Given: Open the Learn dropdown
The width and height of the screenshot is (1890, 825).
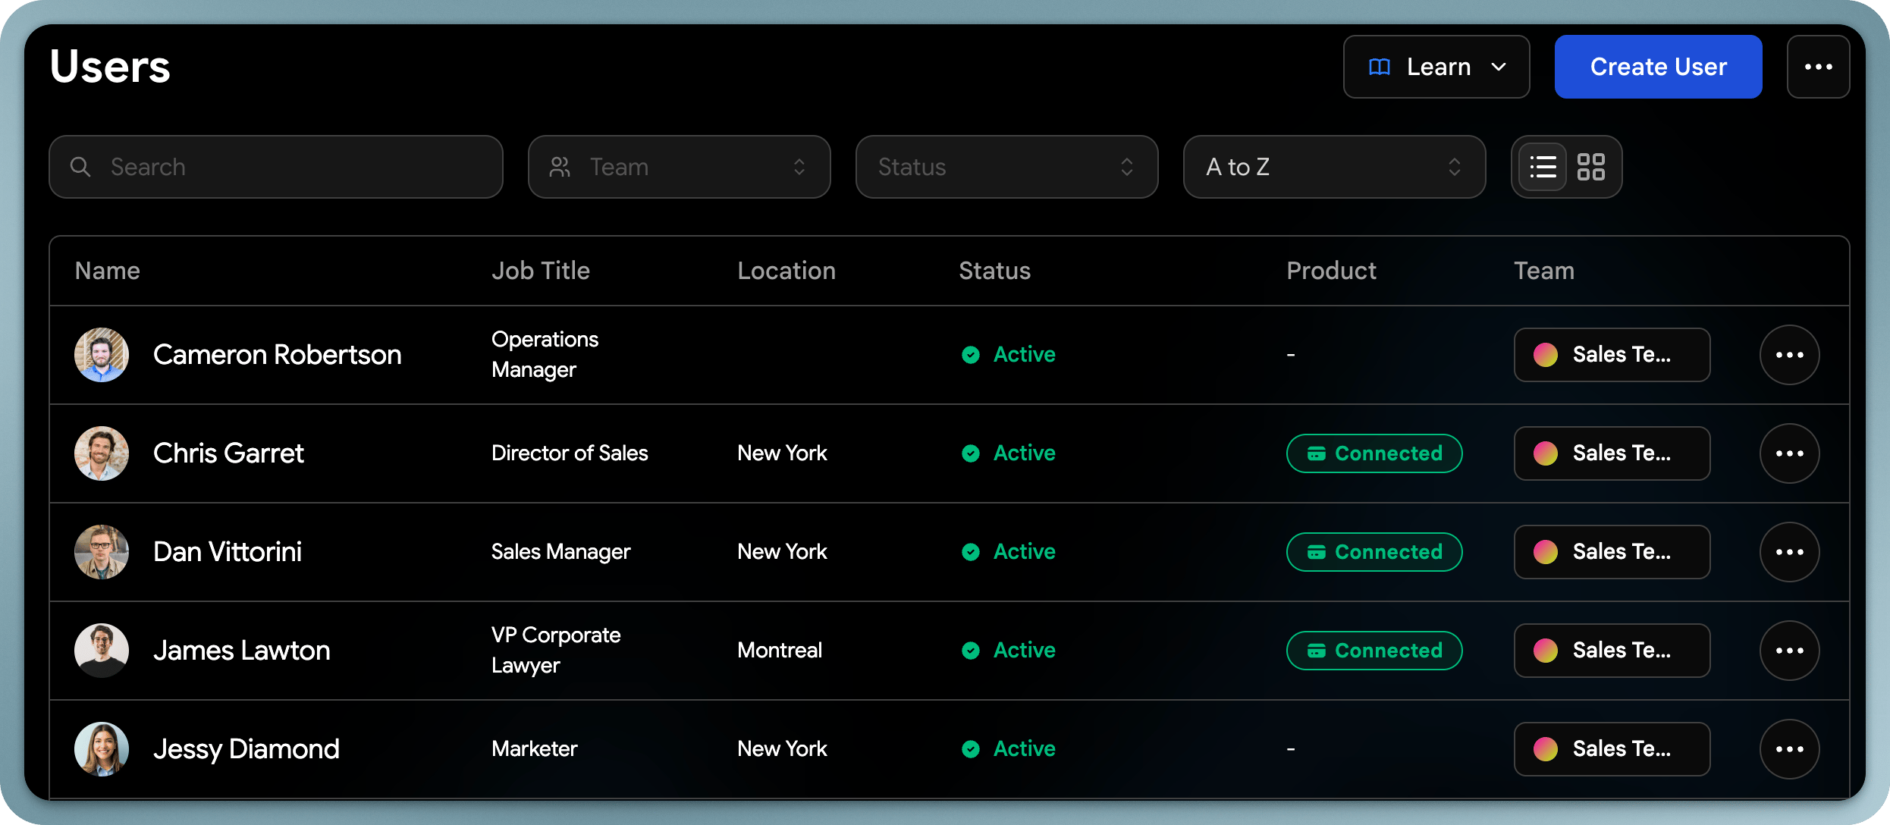Looking at the screenshot, I should coord(1436,67).
